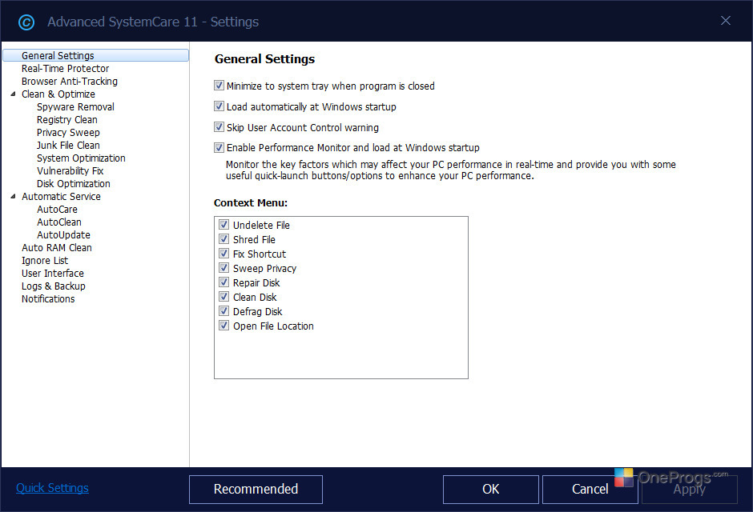Click the Quick Settings link

coord(52,488)
